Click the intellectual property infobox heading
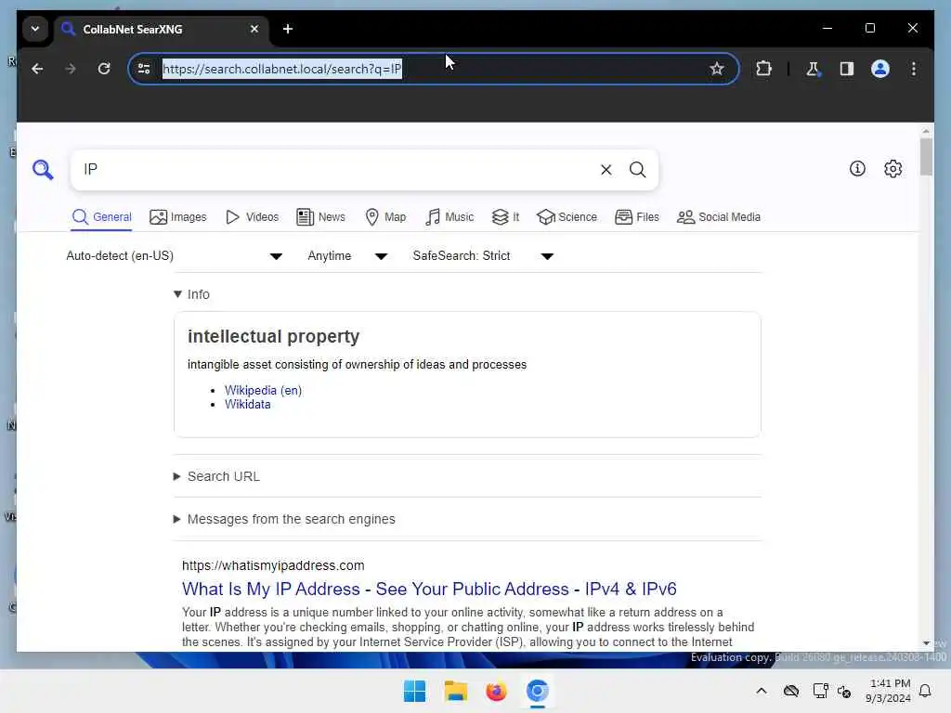The image size is (951, 713). click(x=274, y=336)
